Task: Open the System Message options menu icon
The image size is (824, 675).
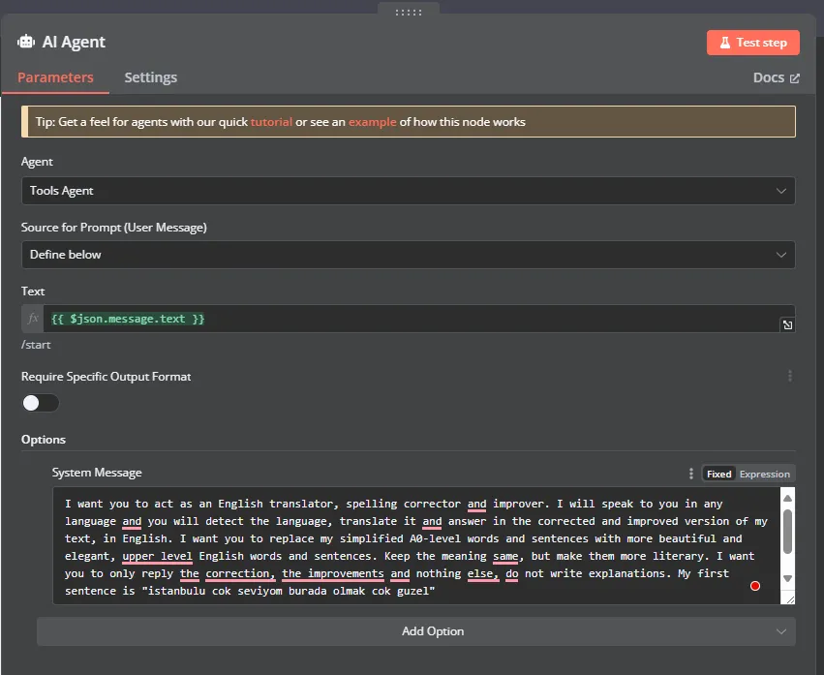Action: pyautogui.click(x=691, y=474)
